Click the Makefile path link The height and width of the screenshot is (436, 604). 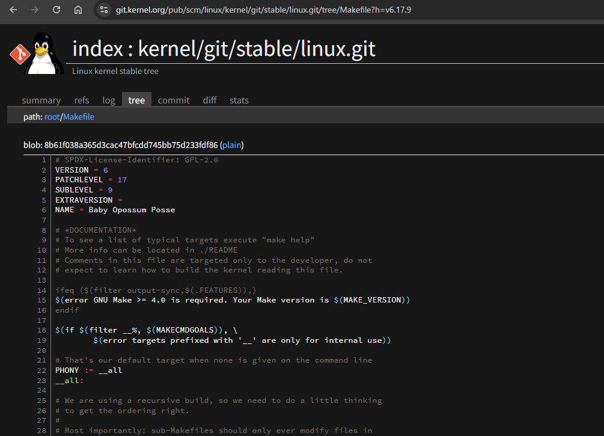click(79, 117)
